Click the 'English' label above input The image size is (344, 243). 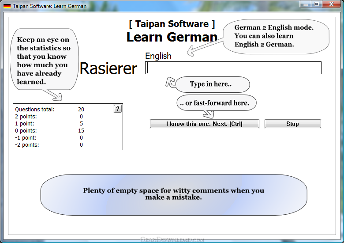(x=158, y=56)
